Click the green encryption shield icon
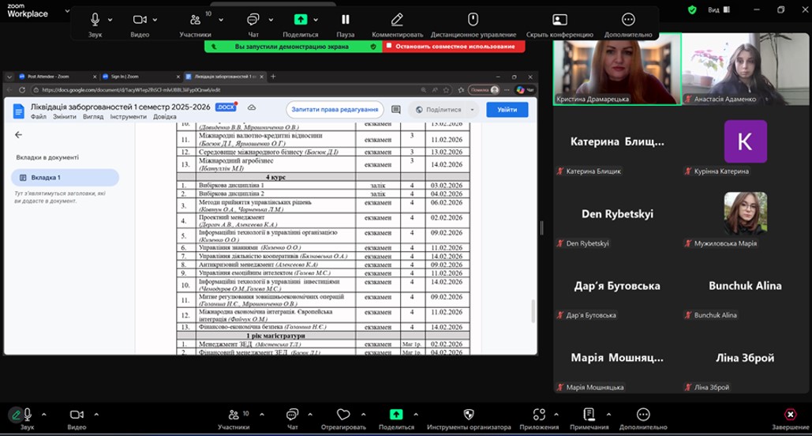The width and height of the screenshot is (812, 436). (692, 9)
